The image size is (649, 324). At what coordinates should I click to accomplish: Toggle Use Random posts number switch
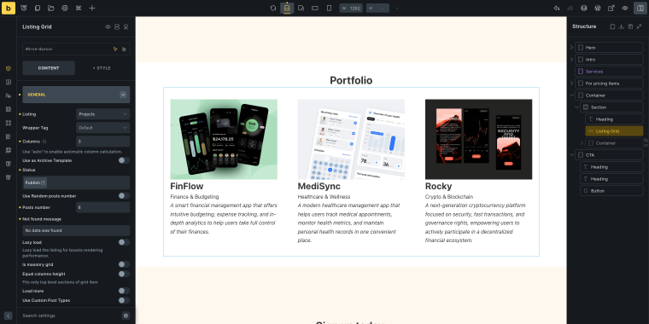pos(124,196)
